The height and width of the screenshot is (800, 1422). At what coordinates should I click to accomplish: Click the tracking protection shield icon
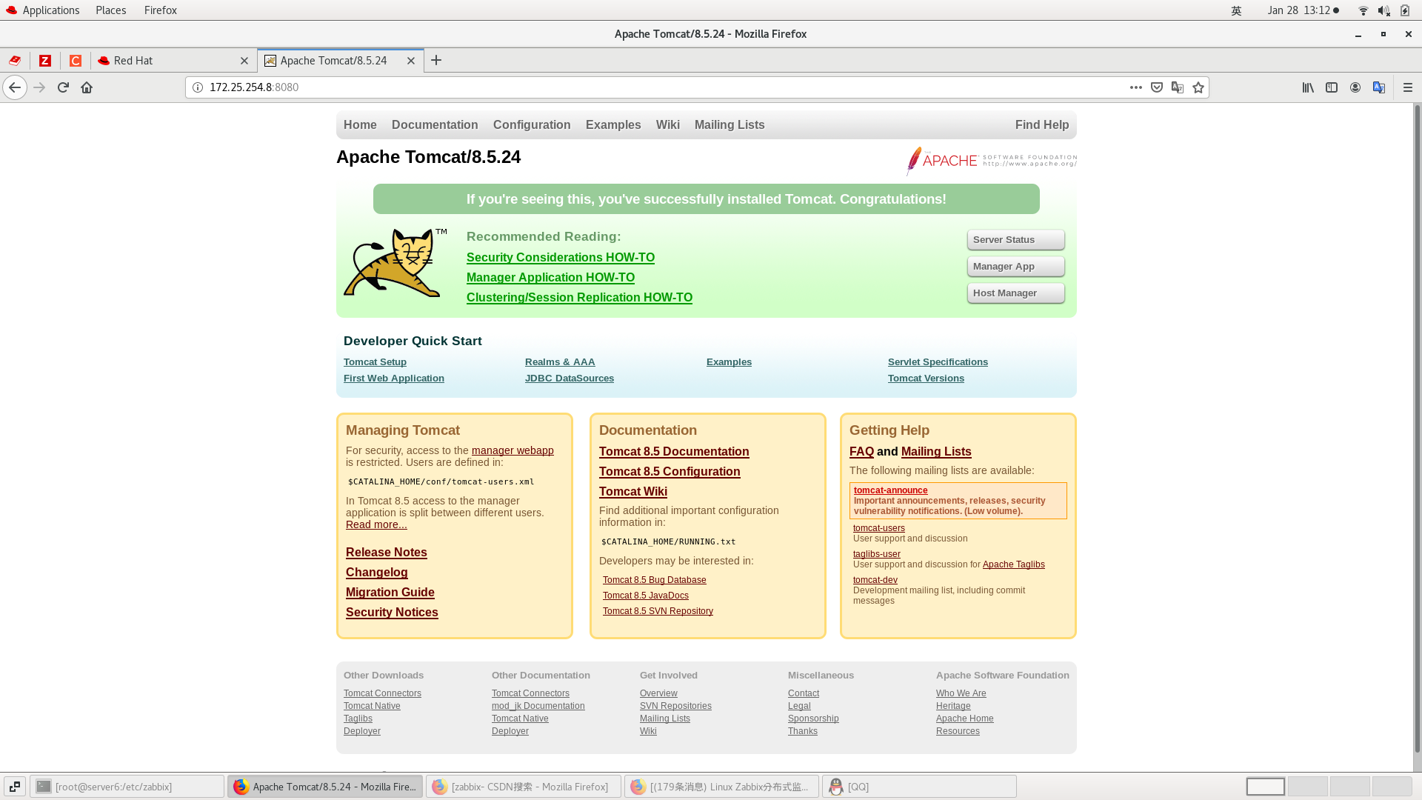(1157, 87)
